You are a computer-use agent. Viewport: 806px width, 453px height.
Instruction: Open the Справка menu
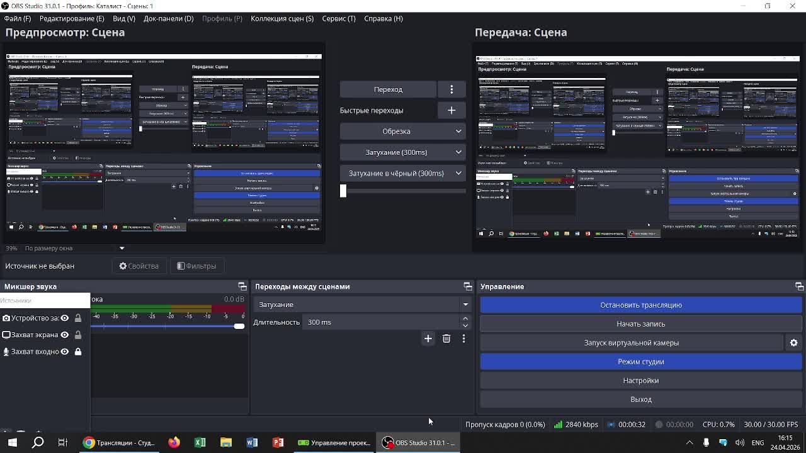click(383, 18)
